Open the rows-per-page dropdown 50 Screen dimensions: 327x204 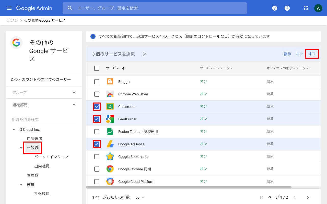tap(140, 197)
